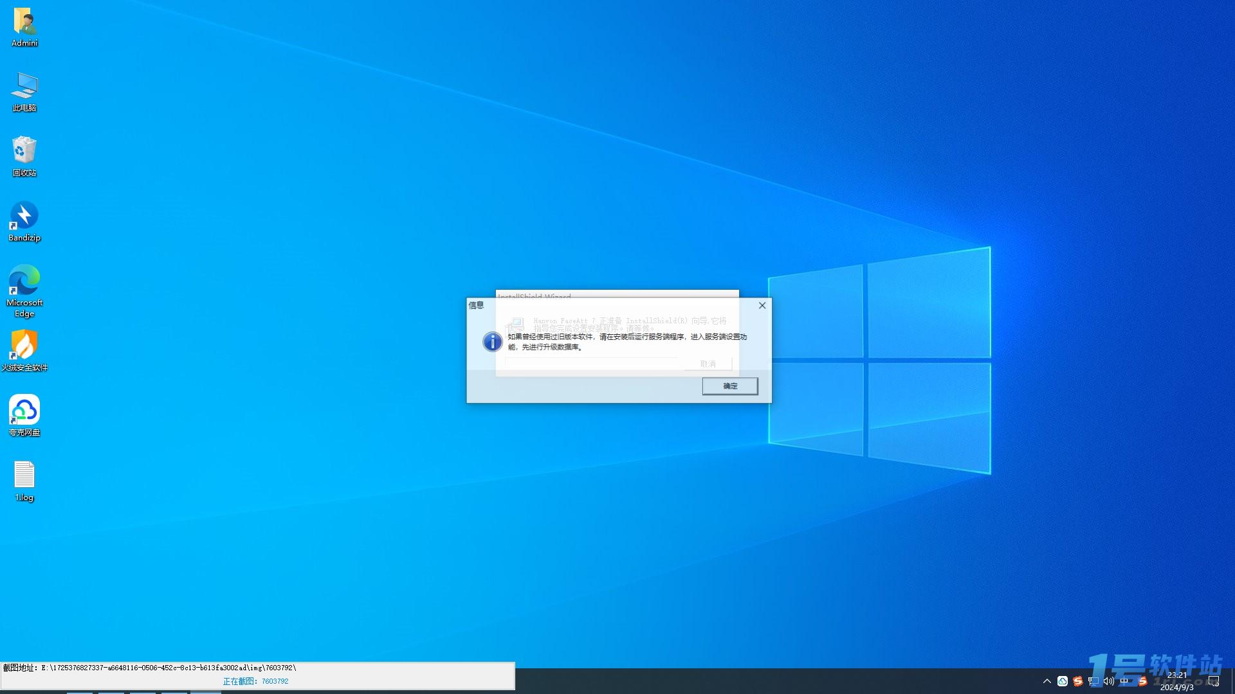Select the 火绒安全软件 desktop shortcut
The height and width of the screenshot is (694, 1235).
[24, 351]
